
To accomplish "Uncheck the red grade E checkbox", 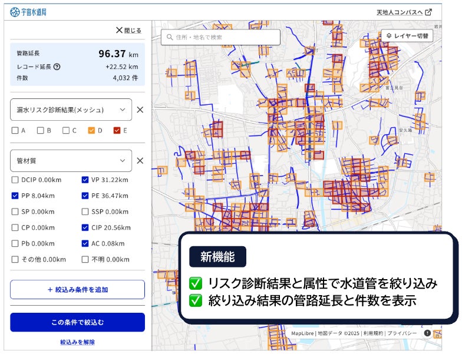I will pyautogui.click(x=117, y=131).
